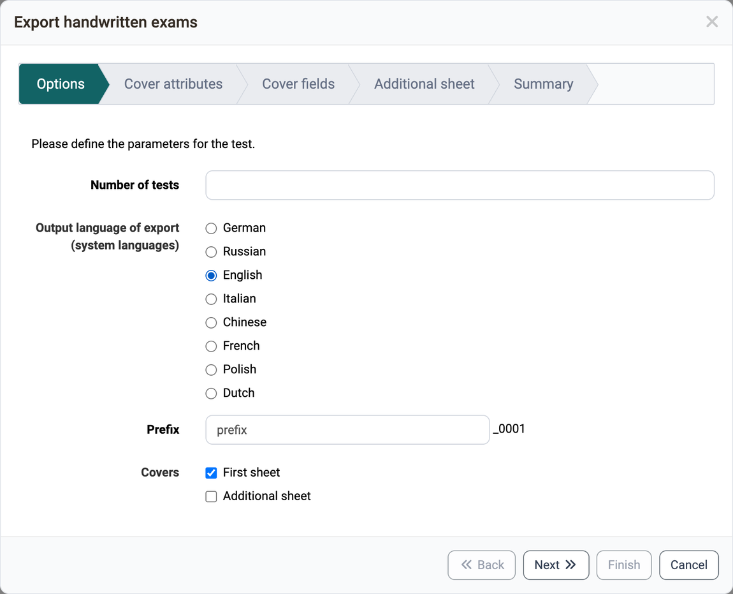Click into the Prefix text field
733x594 pixels.
pyautogui.click(x=347, y=429)
